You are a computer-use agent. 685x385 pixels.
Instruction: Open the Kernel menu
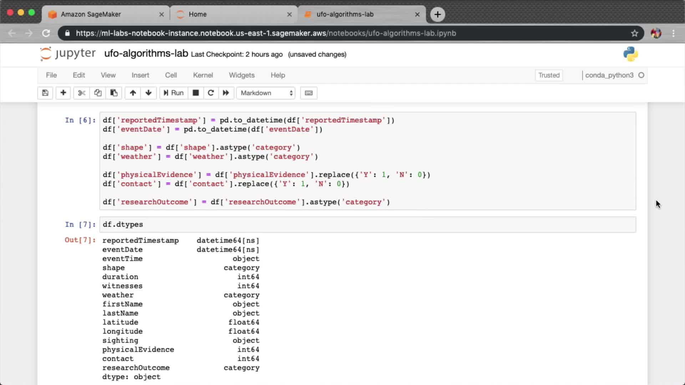(203, 75)
